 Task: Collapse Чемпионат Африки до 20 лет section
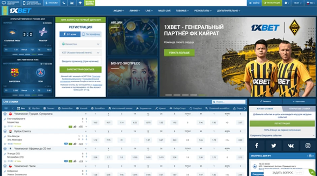pyautogui.click(x=86, y=149)
